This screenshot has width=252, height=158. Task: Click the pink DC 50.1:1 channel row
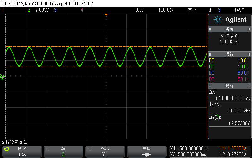tap(230, 79)
